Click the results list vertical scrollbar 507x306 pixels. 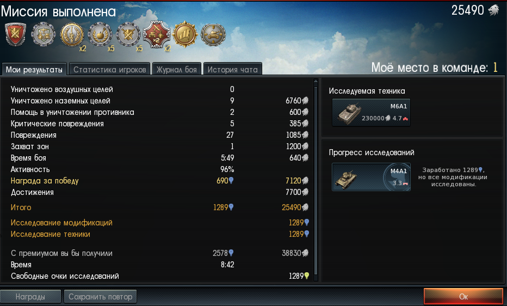click(316, 180)
